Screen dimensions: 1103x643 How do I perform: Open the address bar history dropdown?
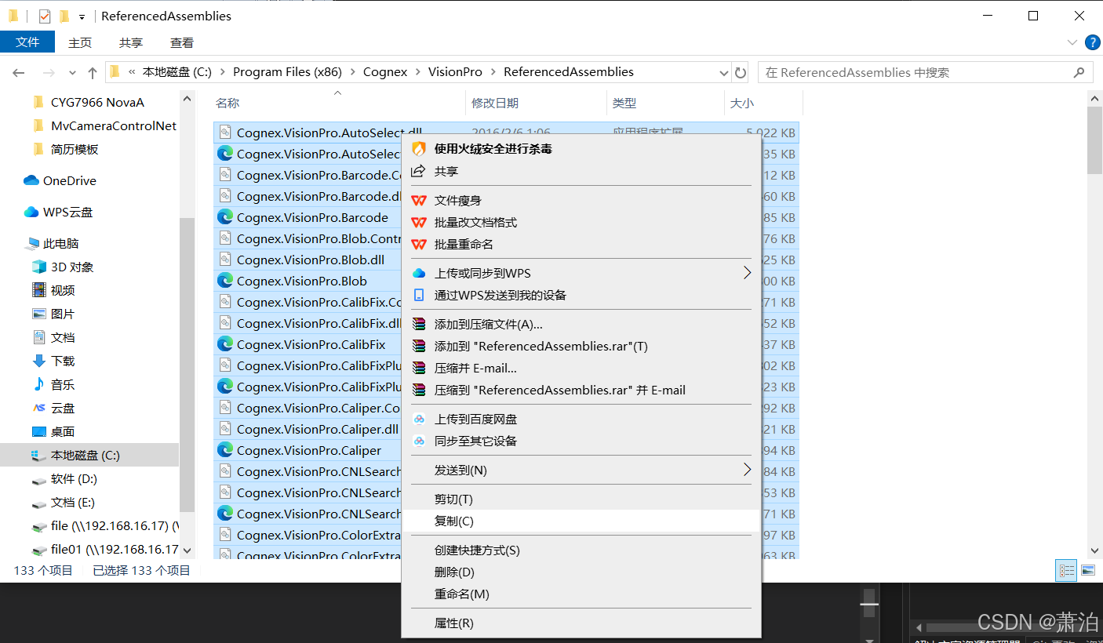coord(724,72)
